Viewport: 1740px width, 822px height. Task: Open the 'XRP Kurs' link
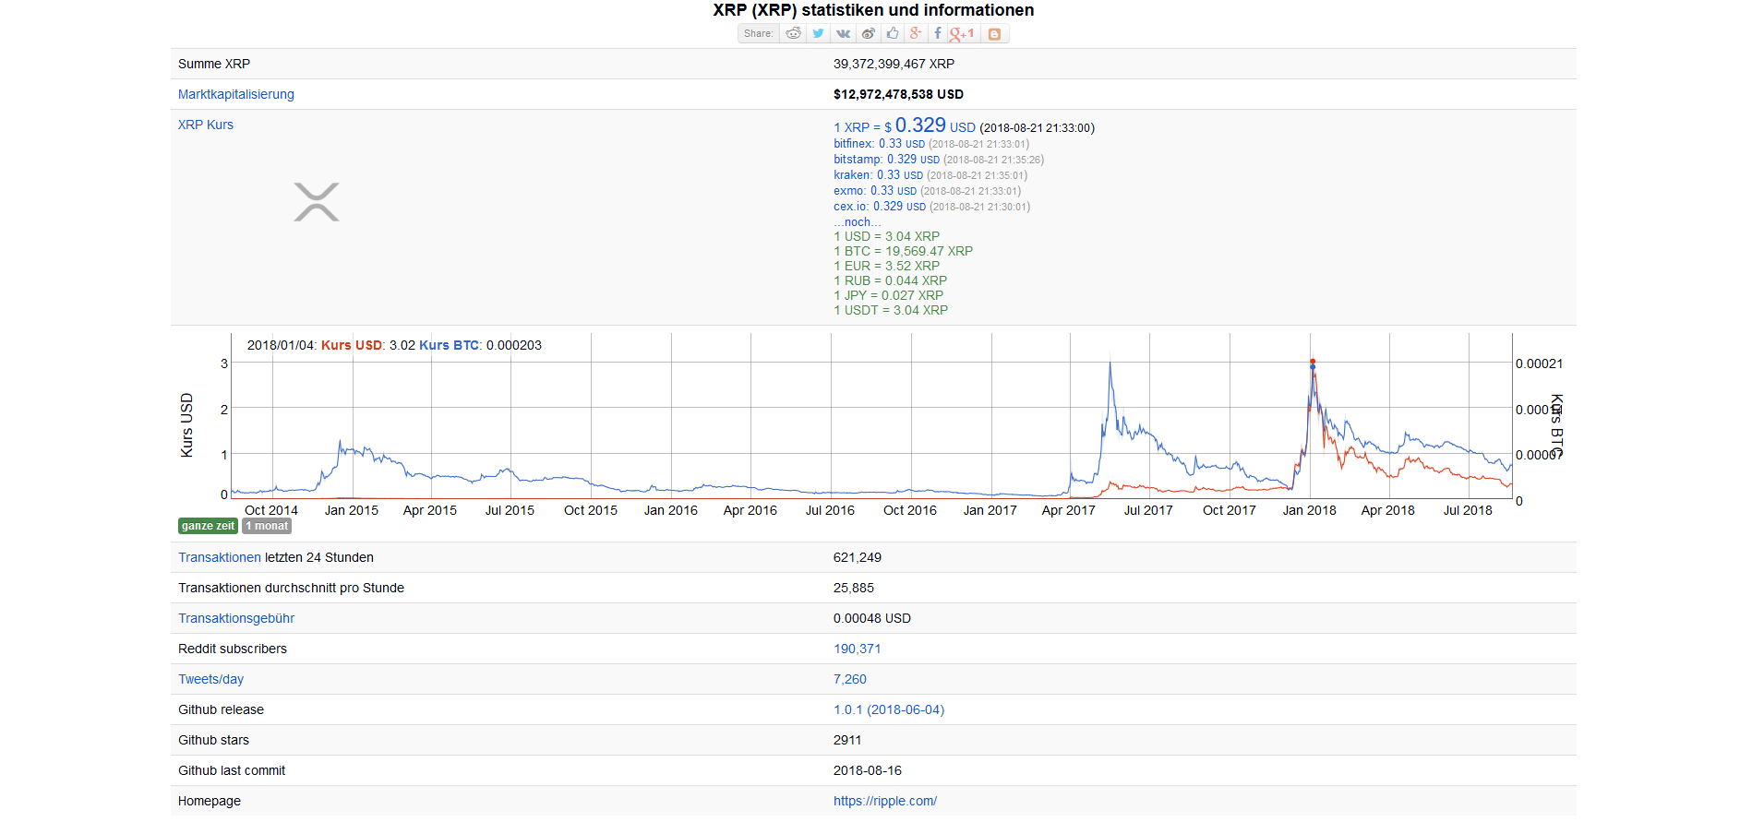pyautogui.click(x=206, y=125)
